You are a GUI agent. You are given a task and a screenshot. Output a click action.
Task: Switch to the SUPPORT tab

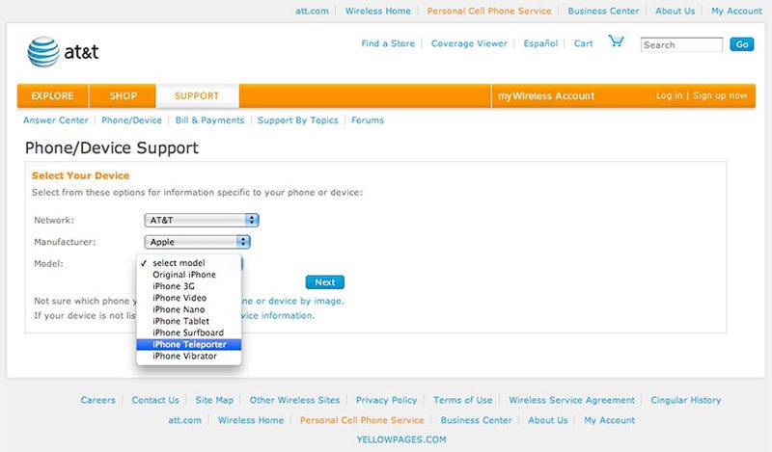click(197, 96)
